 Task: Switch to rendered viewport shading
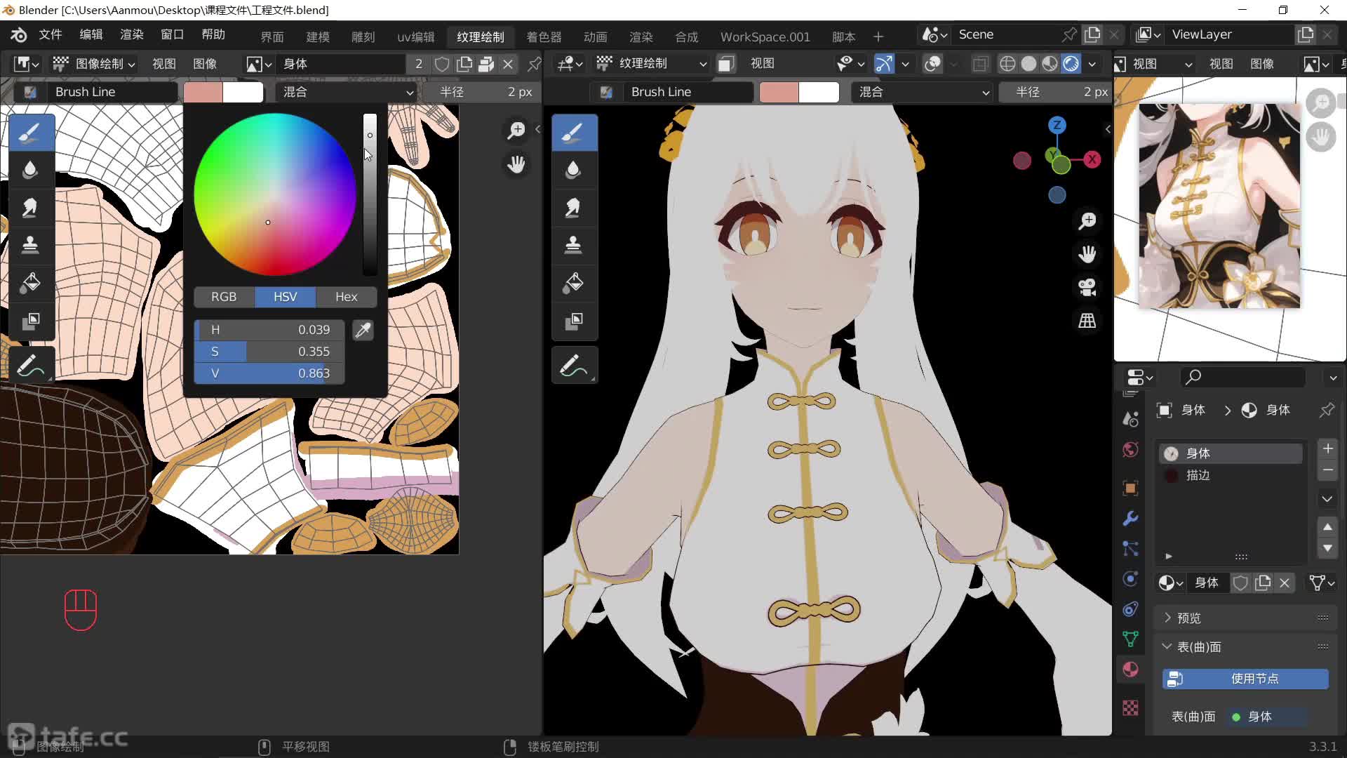tap(1071, 64)
